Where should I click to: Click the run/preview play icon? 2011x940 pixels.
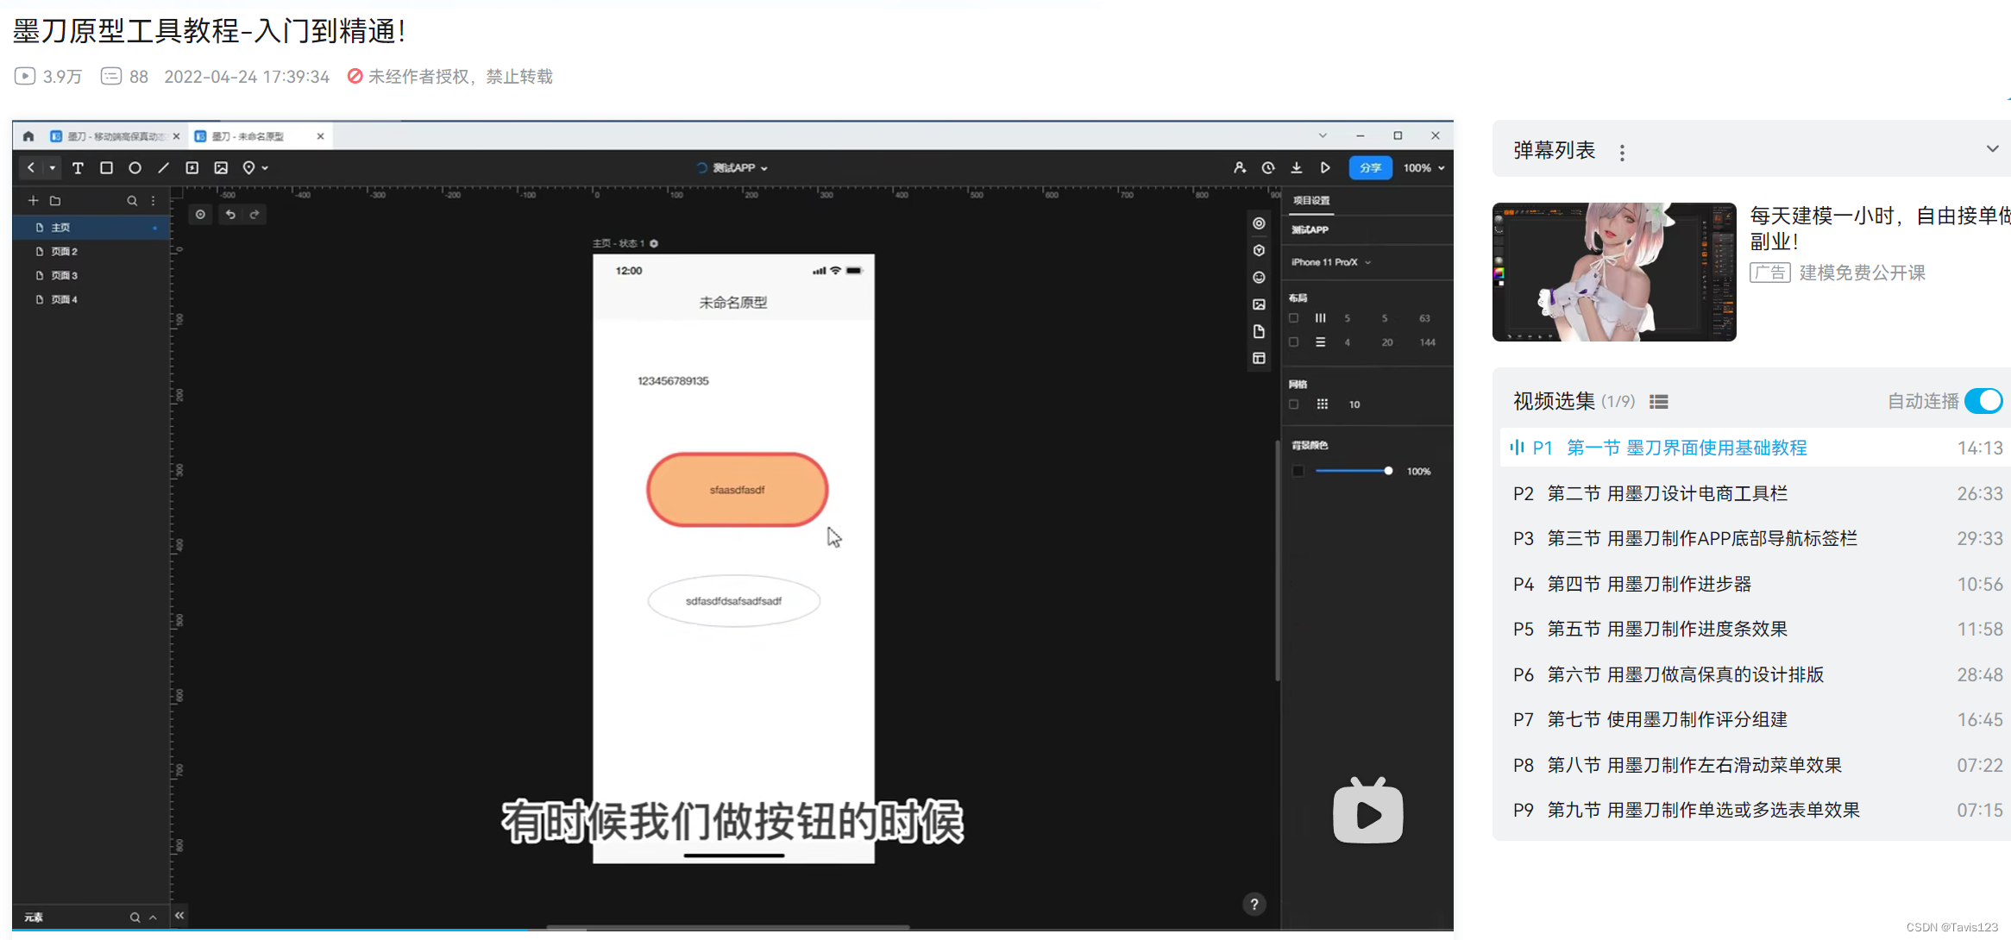point(1326,167)
